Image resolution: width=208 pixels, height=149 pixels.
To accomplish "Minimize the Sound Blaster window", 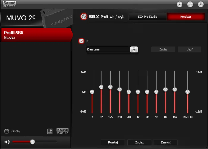I will (190, 4).
